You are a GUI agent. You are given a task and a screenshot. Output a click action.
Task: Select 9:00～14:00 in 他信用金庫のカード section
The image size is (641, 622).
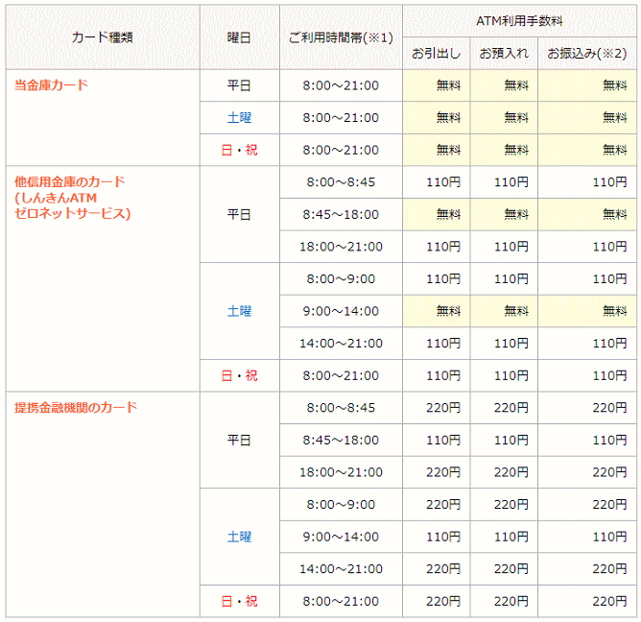[x=341, y=311]
